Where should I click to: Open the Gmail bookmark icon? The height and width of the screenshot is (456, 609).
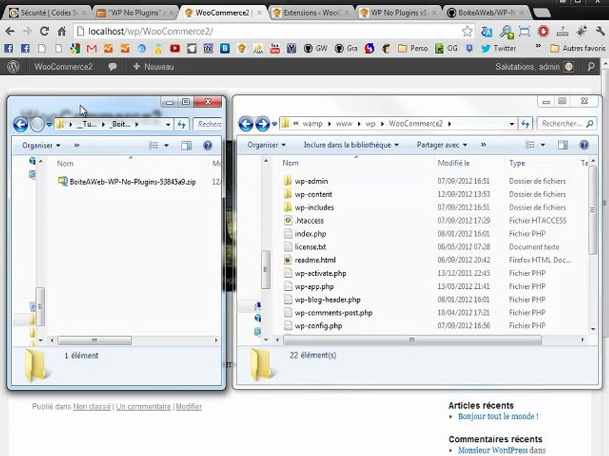(91, 49)
